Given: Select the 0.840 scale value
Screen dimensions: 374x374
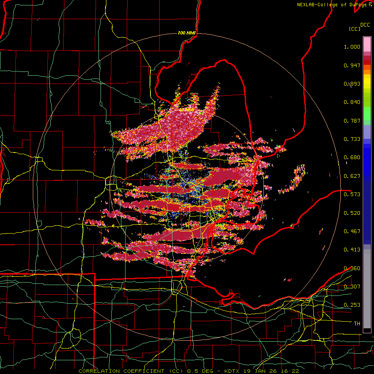Looking at the screenshot, I should [x=352, y=102].
